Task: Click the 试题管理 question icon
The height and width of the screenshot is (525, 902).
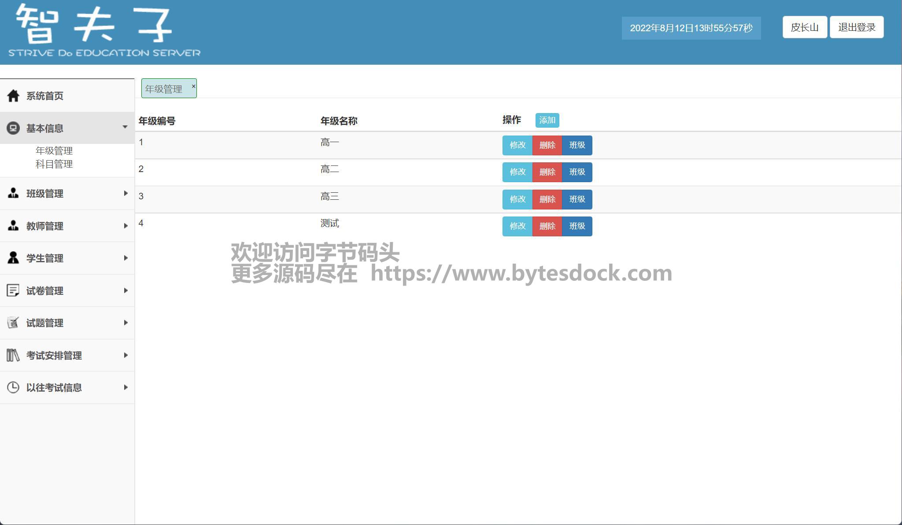Action: point(13,323)
